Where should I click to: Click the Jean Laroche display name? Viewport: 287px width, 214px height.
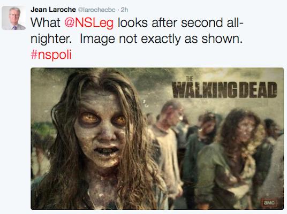pos(53,10)
